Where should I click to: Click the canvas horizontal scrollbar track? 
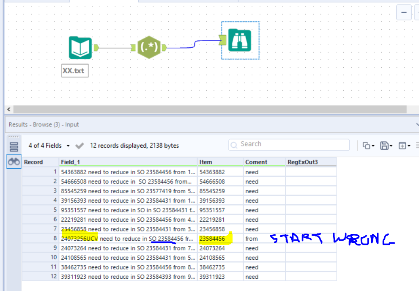coord(210,109)
